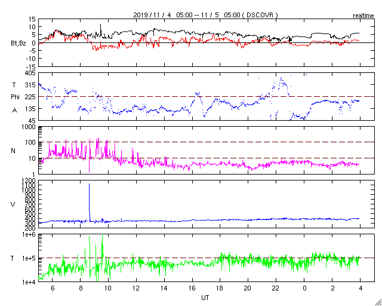Select the Bt,Bz axis label
The width and height of the screenshot is (382, 306).
point(20,43)
